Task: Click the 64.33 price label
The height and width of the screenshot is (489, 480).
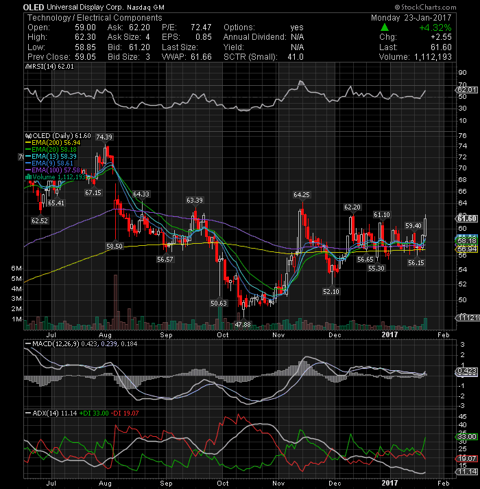Action: pyautogui.click(x=141, y=194)
